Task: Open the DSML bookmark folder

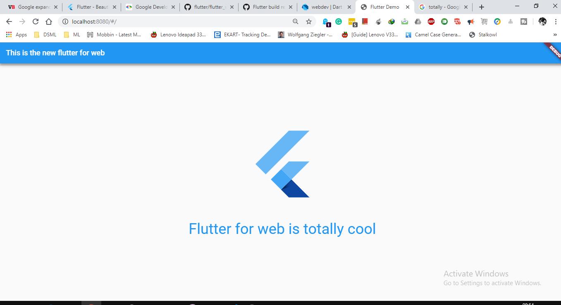Action: pyautogui.click(x=45, y=35)
